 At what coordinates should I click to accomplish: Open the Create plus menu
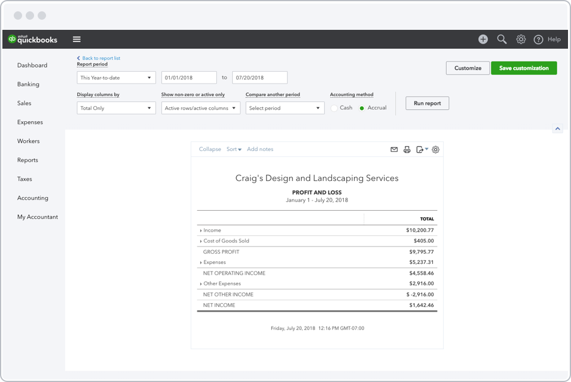click(x=483, y=39)
